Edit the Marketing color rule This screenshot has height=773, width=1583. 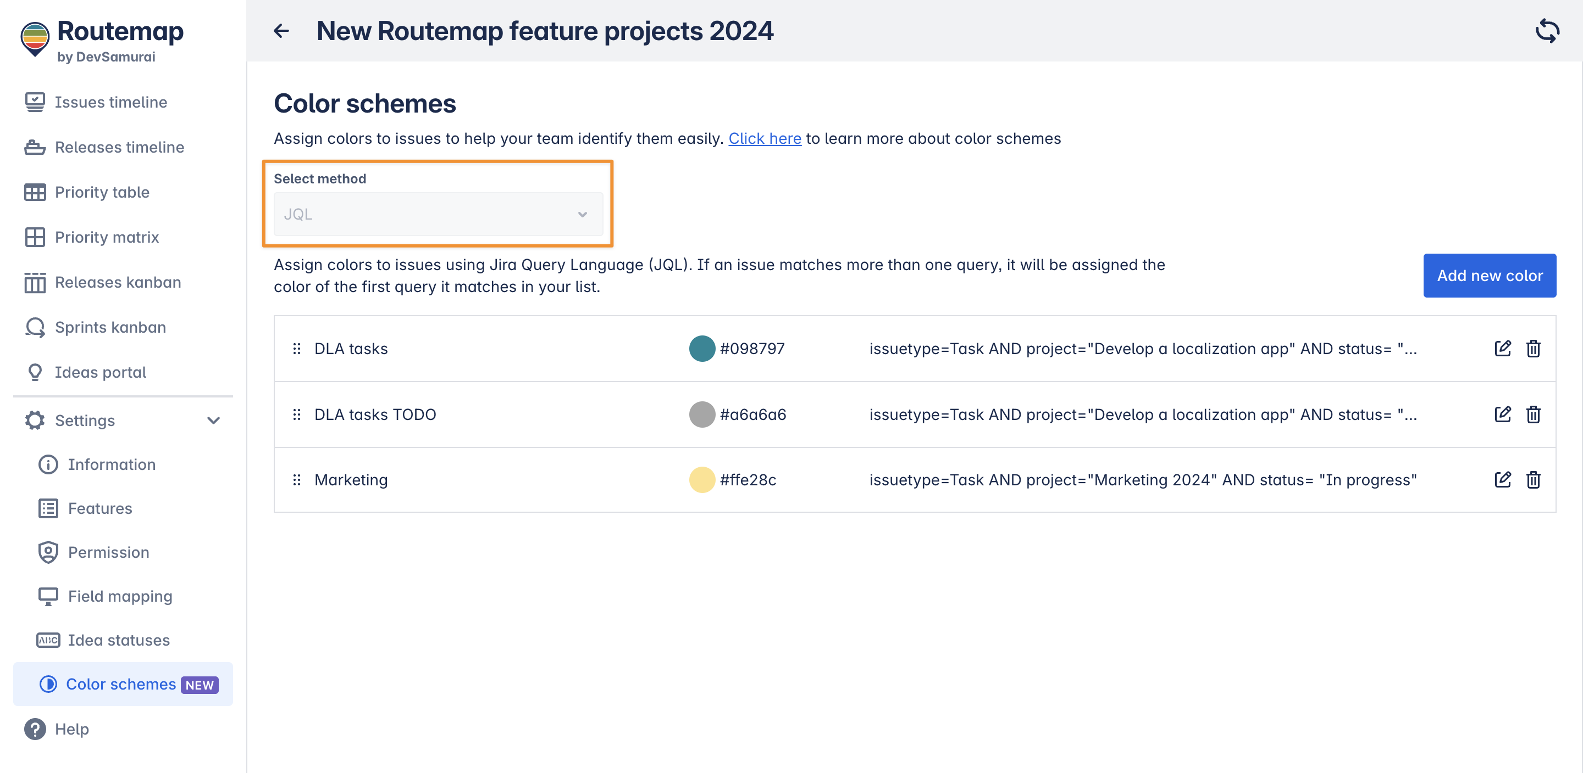1502,479
